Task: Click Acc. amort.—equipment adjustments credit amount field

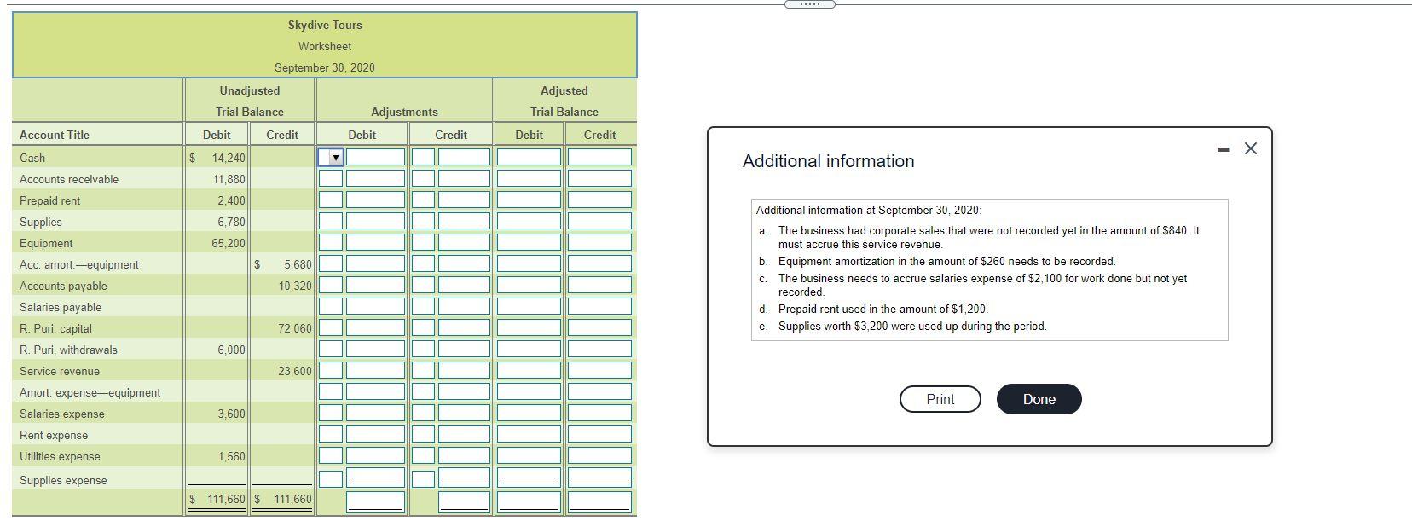Action: [465, 263]
